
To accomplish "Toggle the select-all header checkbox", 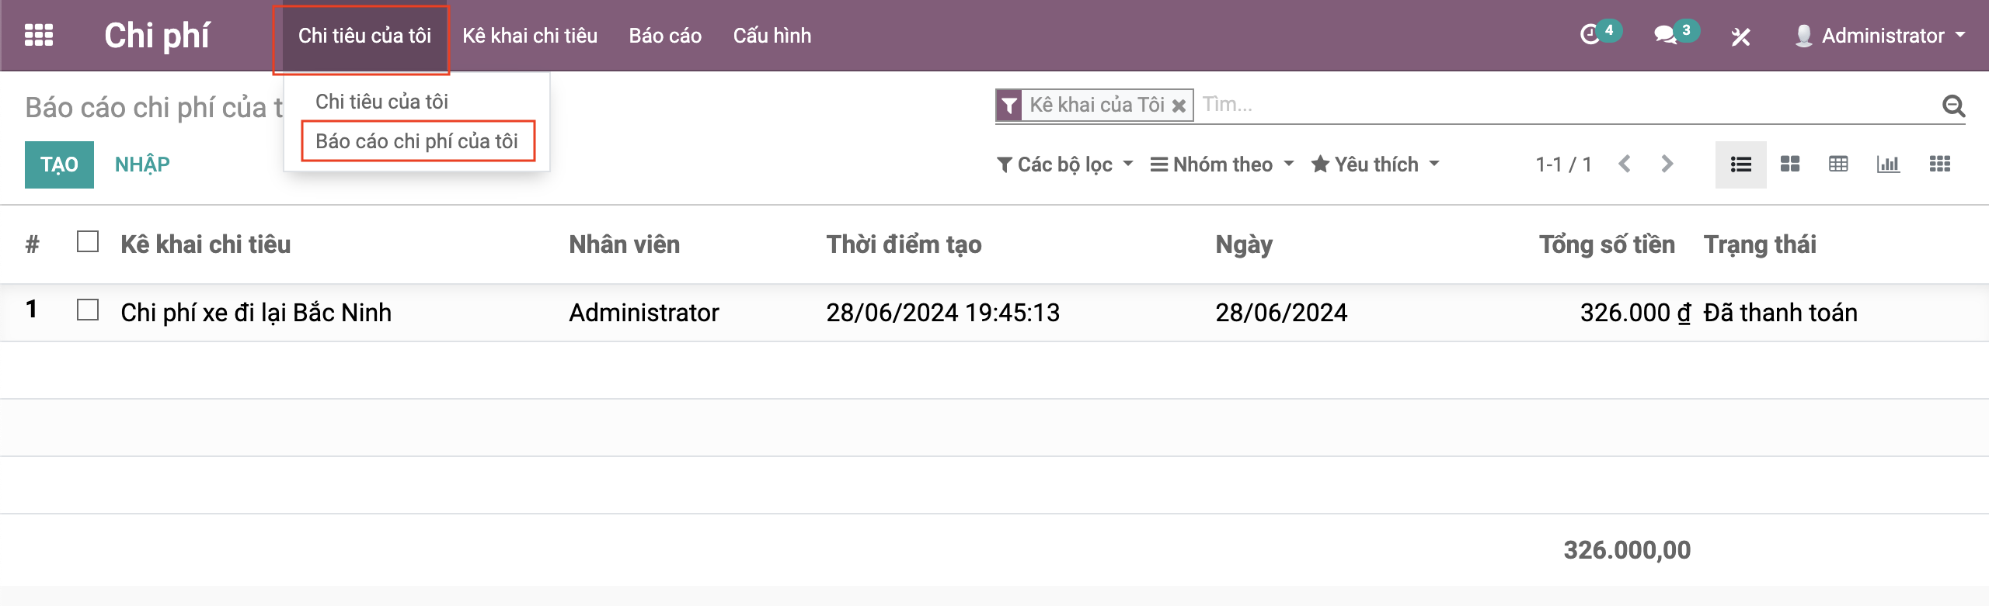I will coord(88,242).
